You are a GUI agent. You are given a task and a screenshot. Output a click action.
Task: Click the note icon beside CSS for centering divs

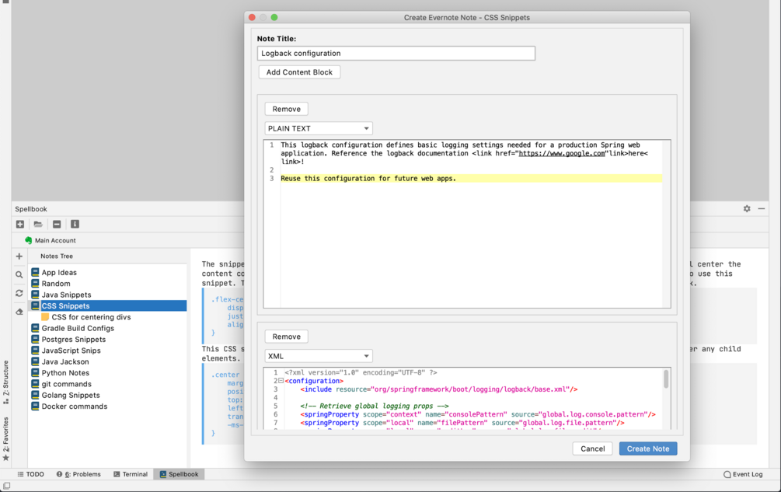(45, 316)
